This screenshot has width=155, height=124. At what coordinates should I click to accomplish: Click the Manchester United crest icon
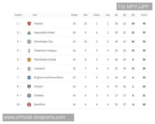29,59
